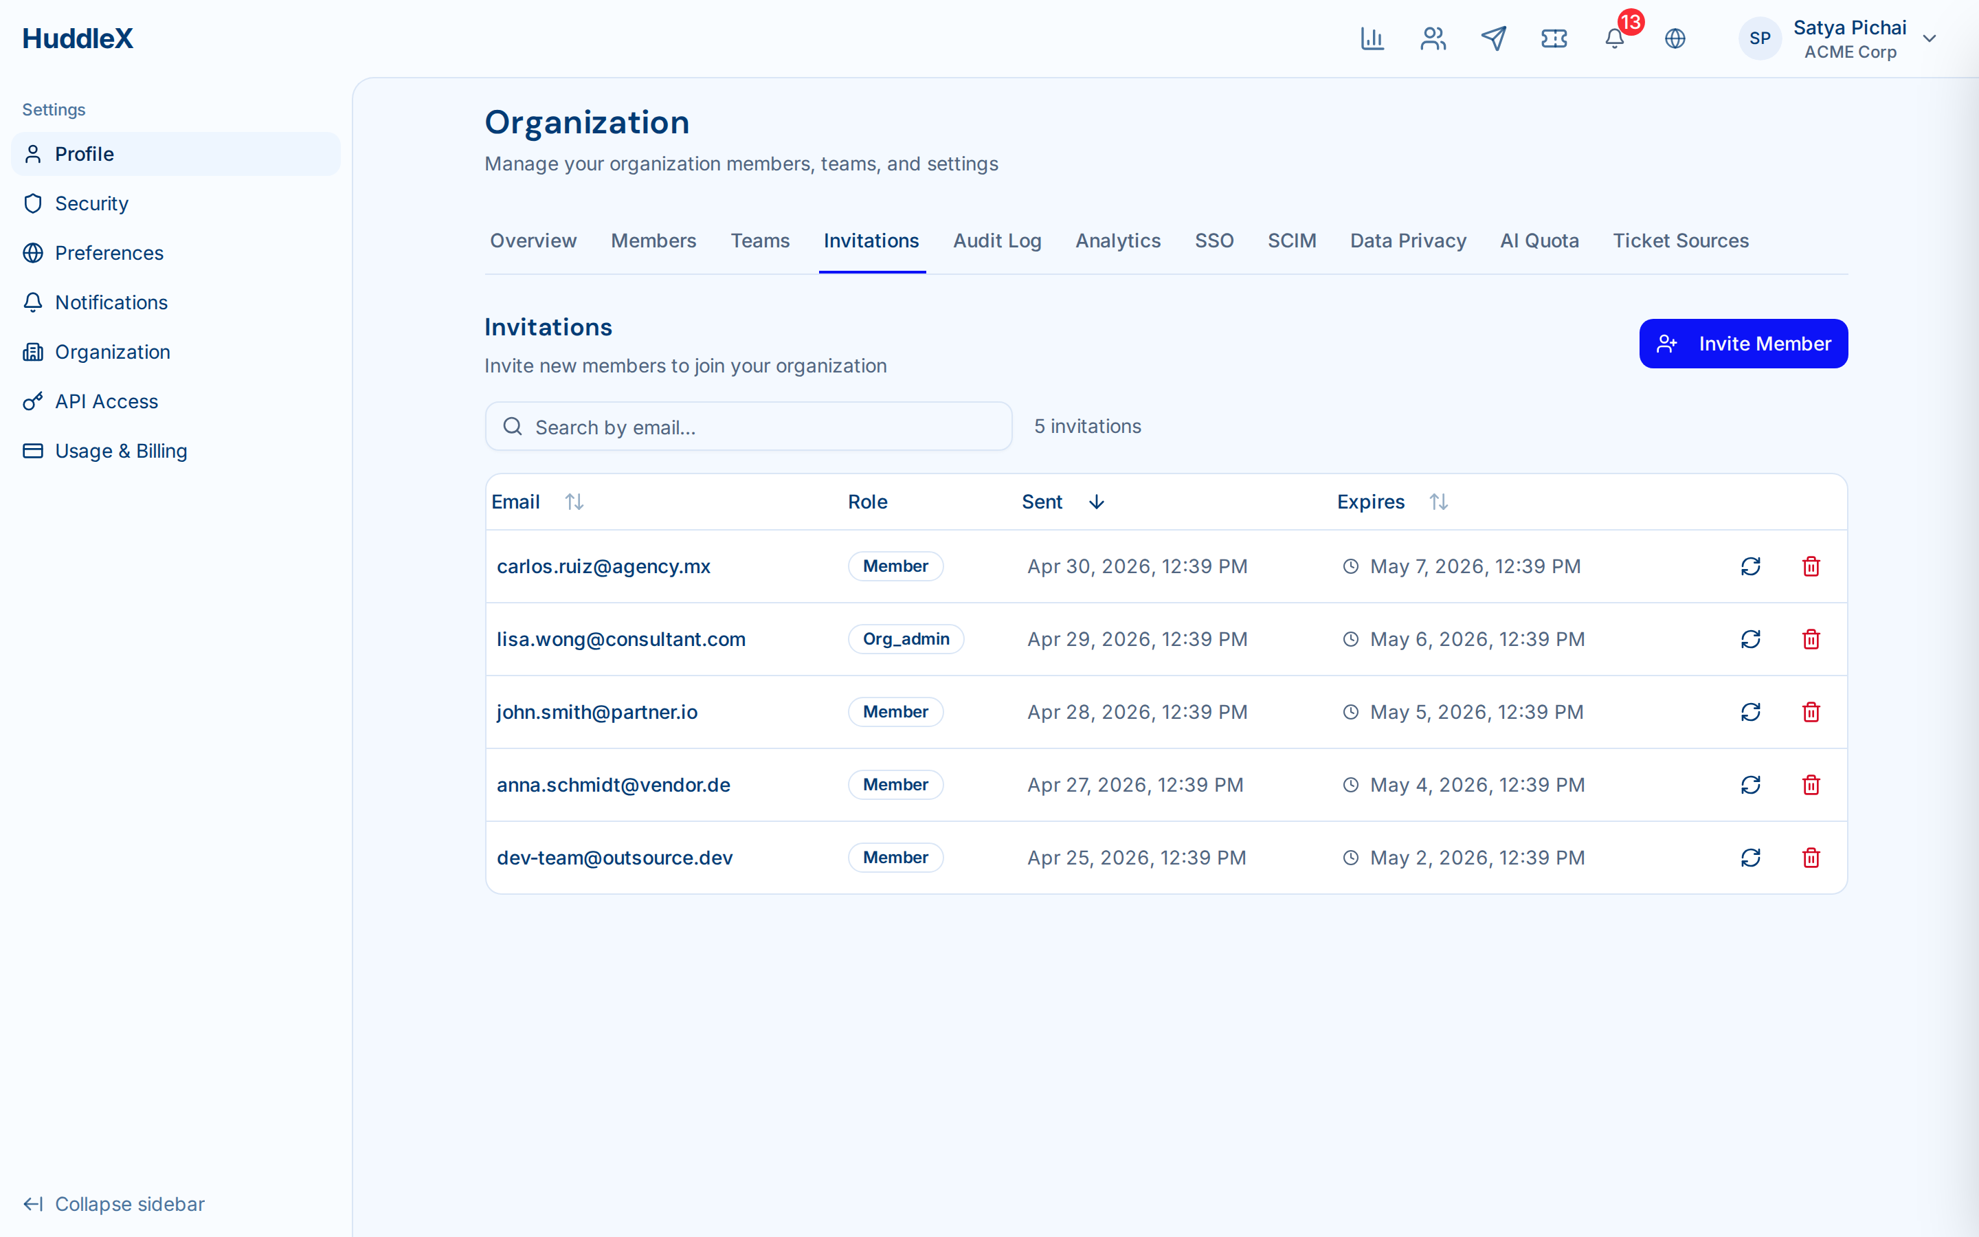The width and height of the screenshot is (1979, 1237).
Task: Open Security settings in sidebar
Action: point(176,203)
